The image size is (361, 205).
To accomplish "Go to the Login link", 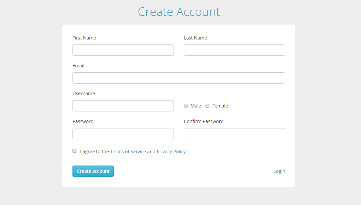I will [279, 171].
